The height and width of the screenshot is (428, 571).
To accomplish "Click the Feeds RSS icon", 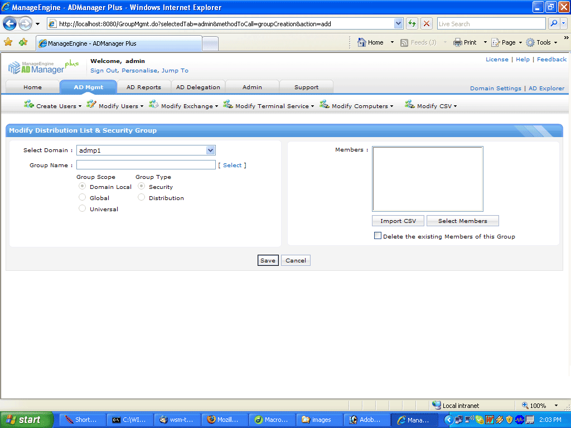I will click(404, 42).
